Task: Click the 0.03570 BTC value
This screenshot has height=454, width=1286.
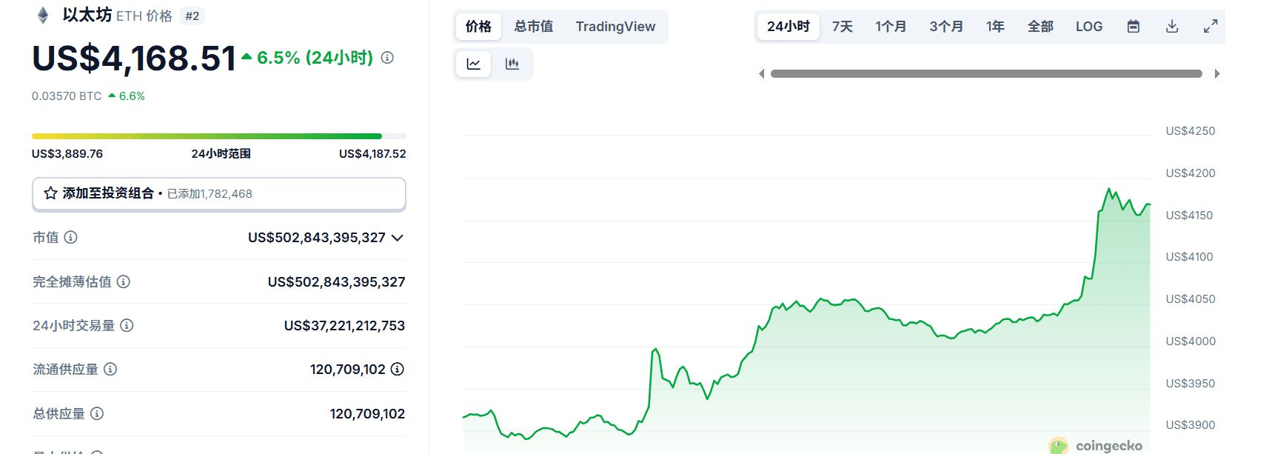Action: coord(67,96)
